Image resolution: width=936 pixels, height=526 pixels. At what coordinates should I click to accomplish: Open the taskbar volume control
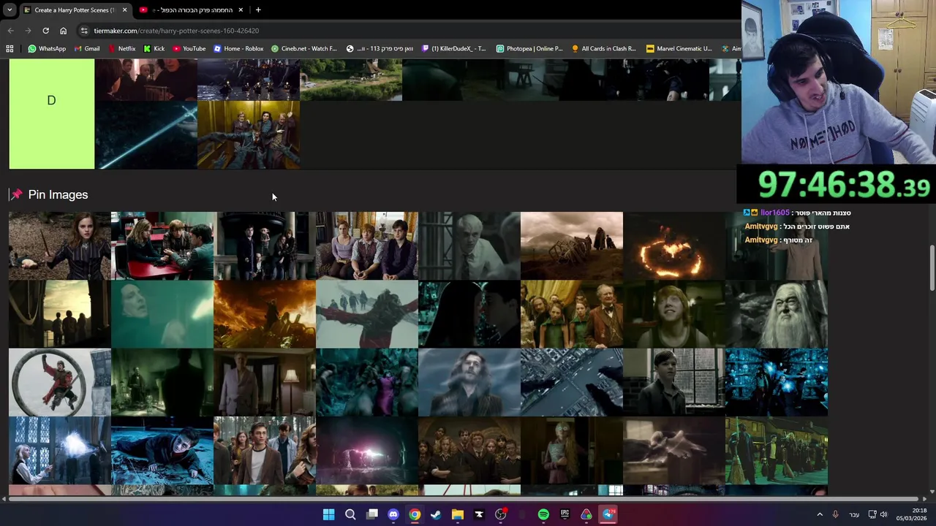click(884, 514)
